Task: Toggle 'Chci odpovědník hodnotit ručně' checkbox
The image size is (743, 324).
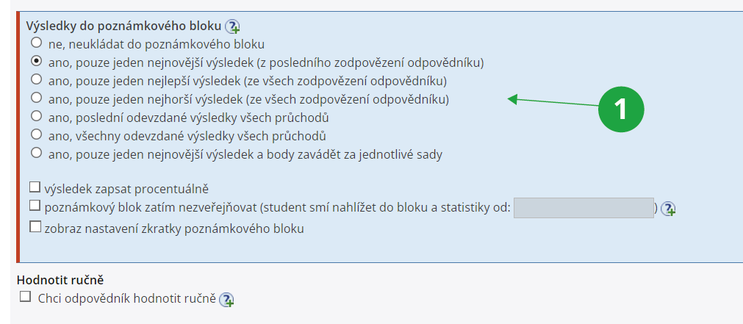Action: click(26, 297)
